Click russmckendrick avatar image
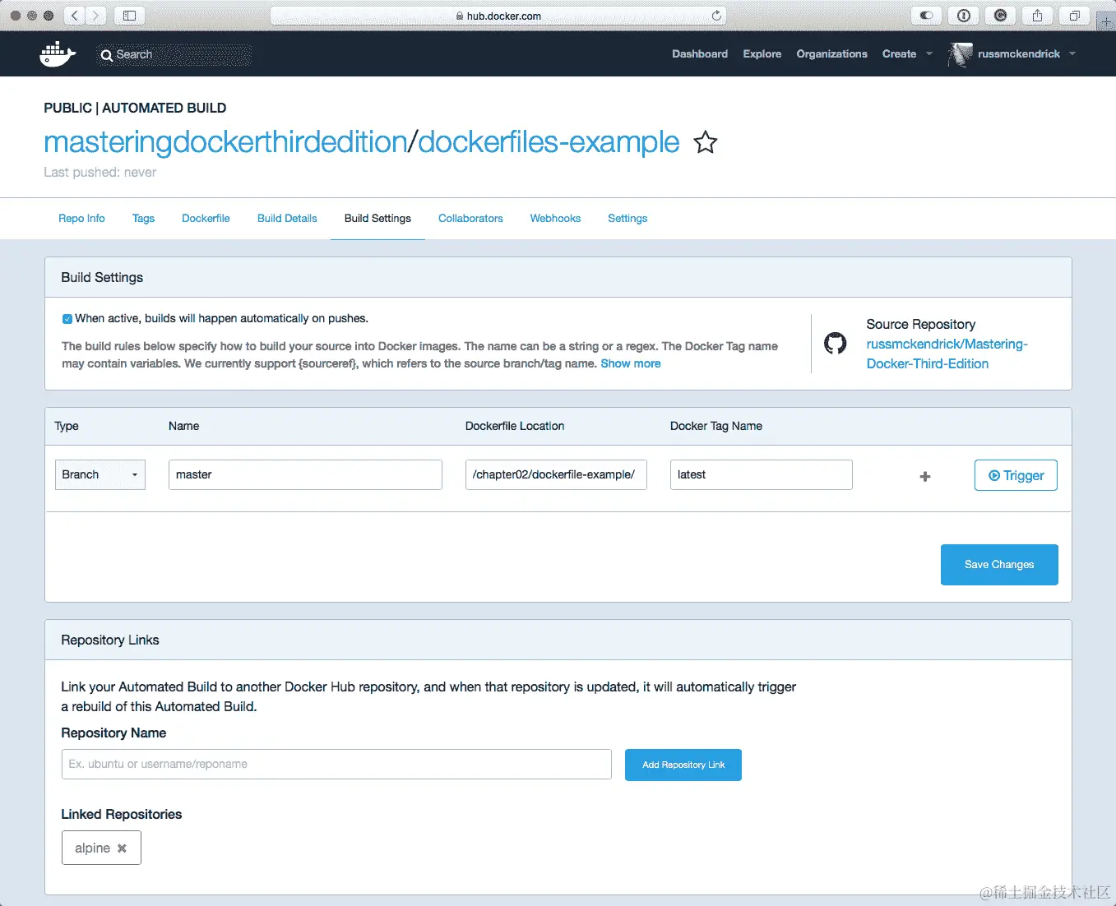Viewport: 1116px width, 906px height. click(960, 54)
